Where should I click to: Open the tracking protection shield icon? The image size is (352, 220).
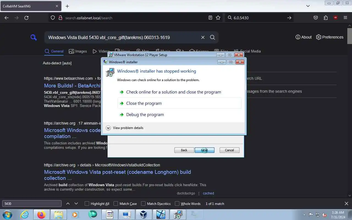click(53, 18)
